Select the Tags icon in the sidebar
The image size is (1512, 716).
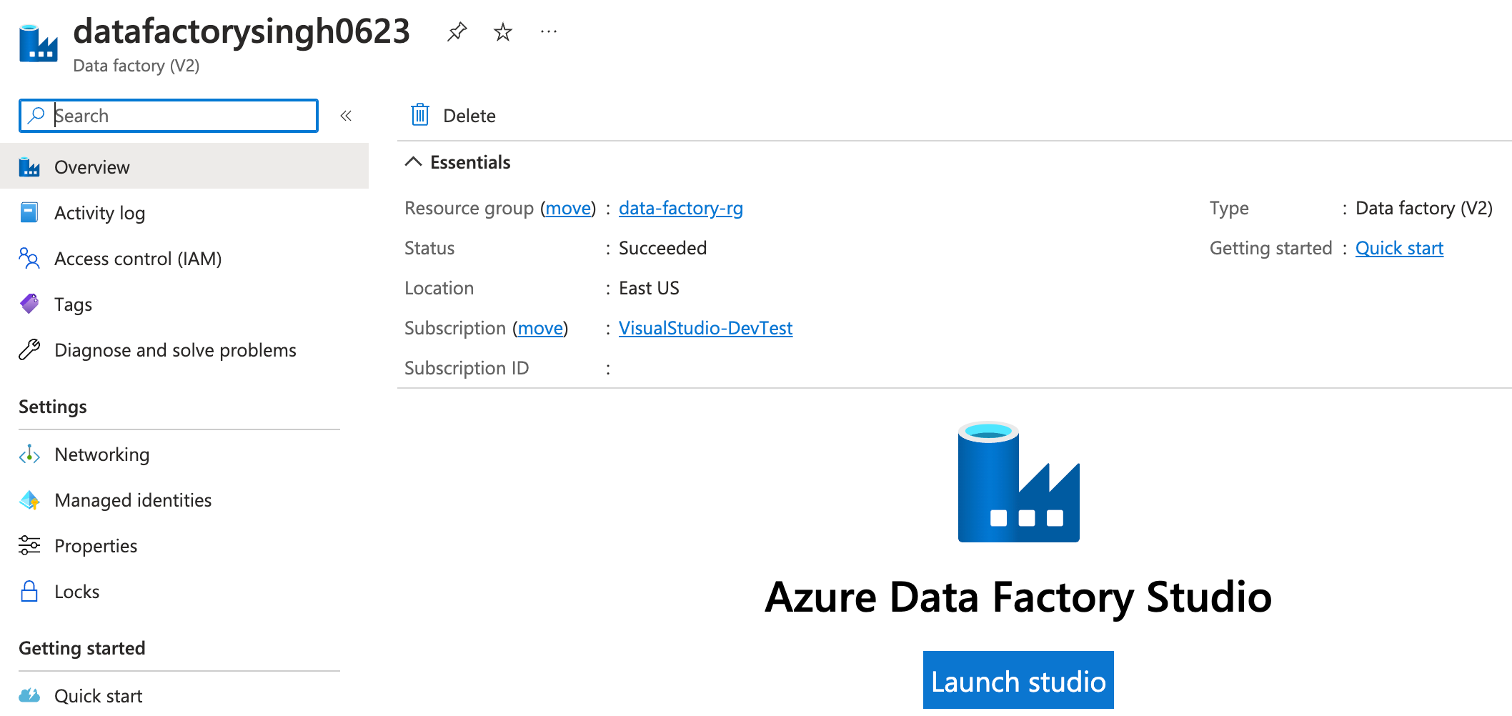pyautogui.click(x=29, y=304)
